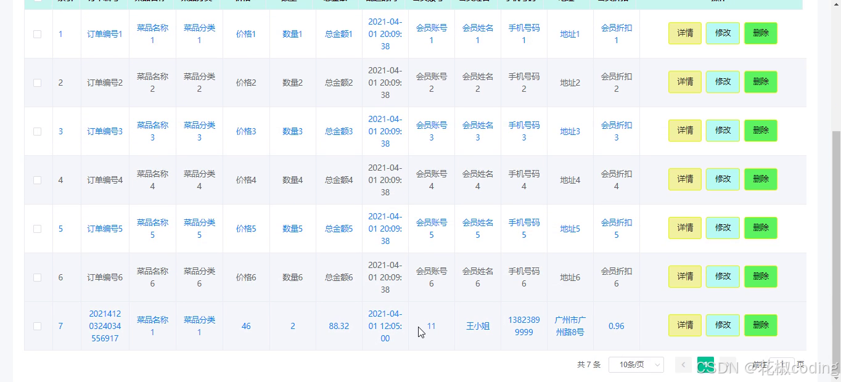Click 删除 for row 订单编号5

(x=761, y=228)
